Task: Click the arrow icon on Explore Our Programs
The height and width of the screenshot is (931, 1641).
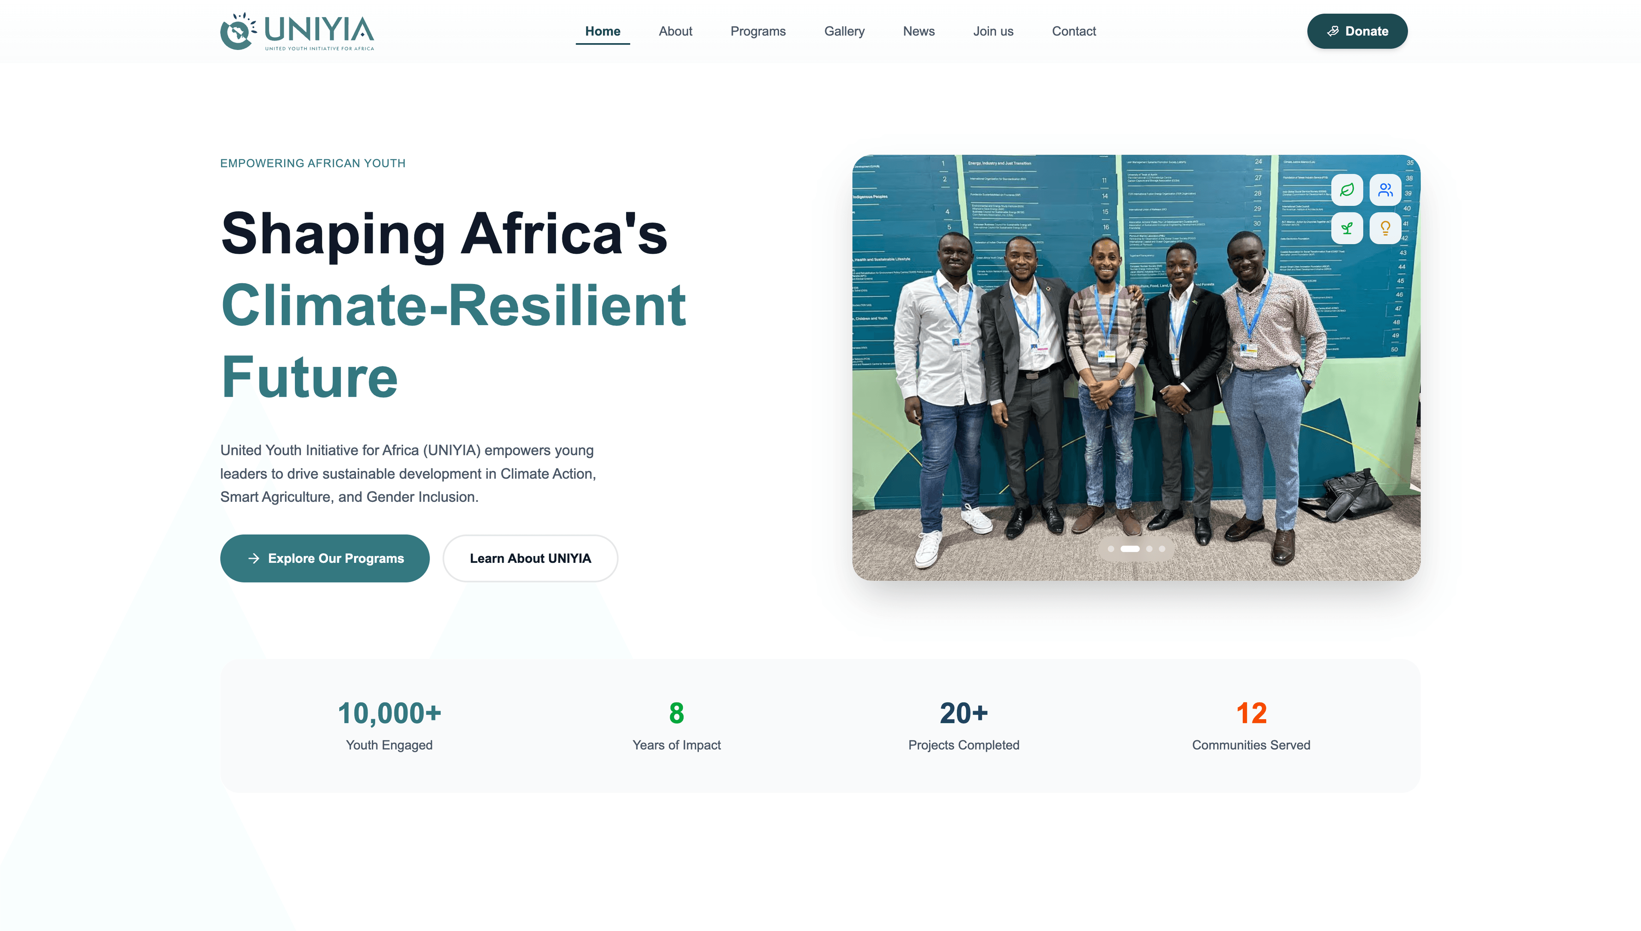Action: tap(254, 558)
